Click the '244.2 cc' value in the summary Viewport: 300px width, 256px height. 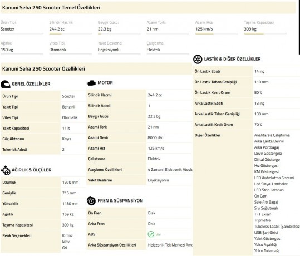pyautogui.click(x=57, y=29)
